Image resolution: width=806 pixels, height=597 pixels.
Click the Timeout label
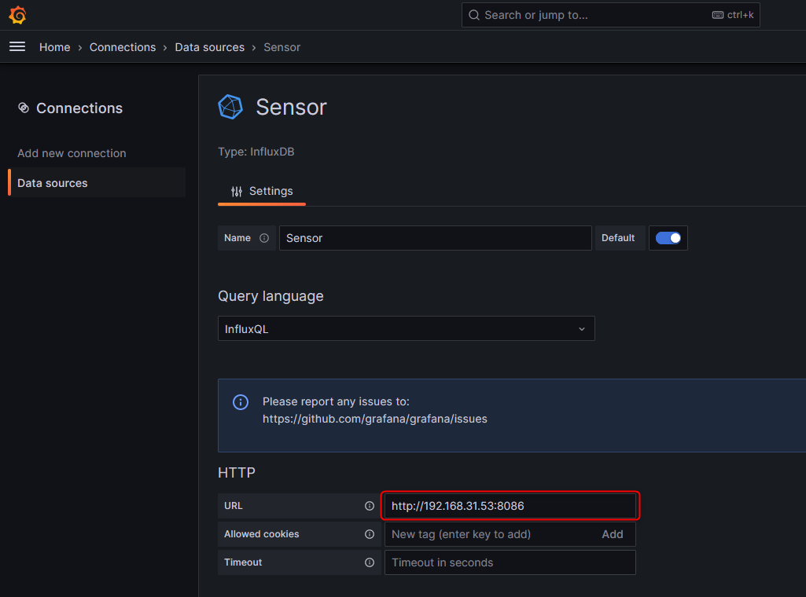pos(243,562)
